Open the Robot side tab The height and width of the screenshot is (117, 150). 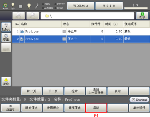(6, 27)
